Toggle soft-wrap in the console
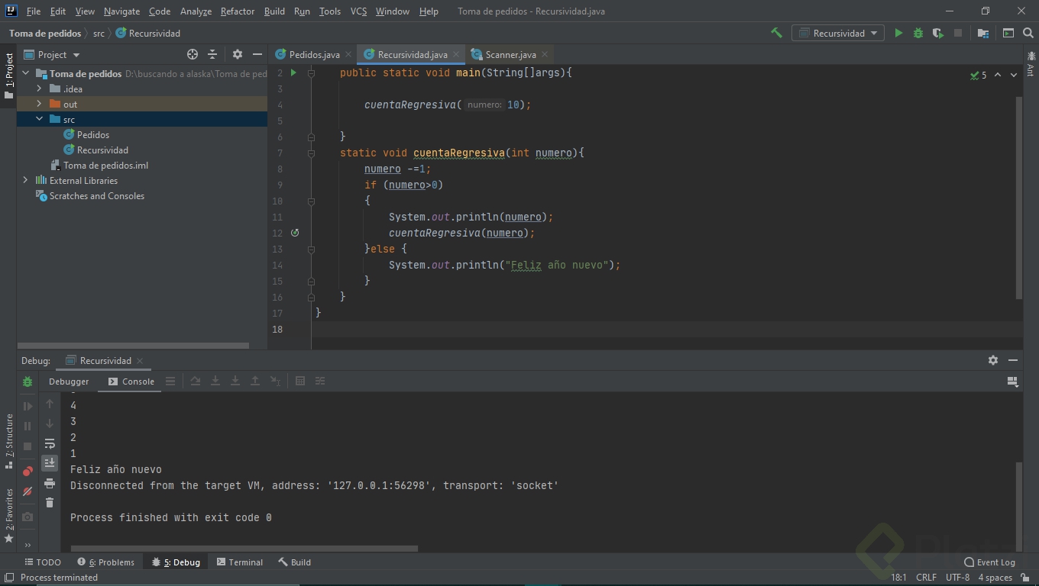 pyautogui.click(x=50, y=443)
